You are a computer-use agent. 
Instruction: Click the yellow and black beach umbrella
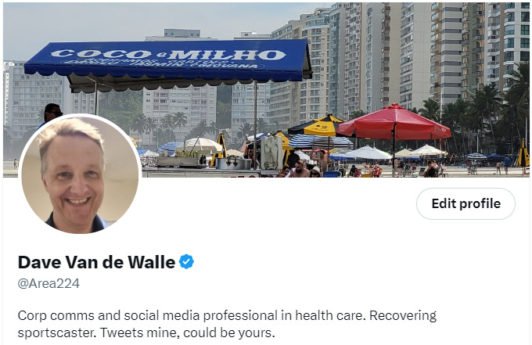317,125
